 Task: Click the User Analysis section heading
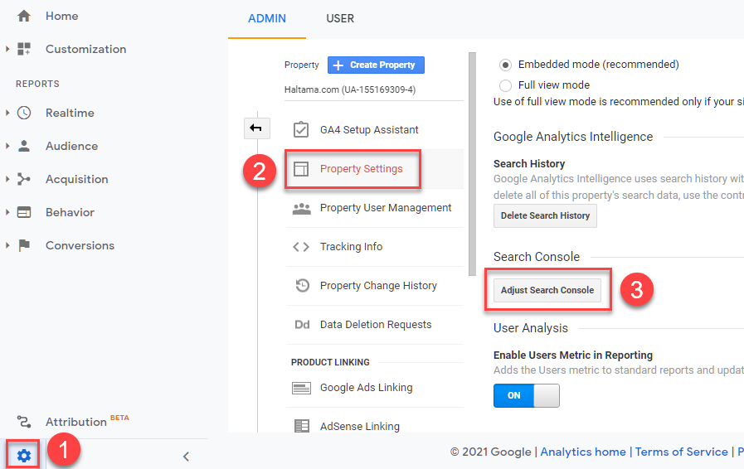[x=531, y=328]
